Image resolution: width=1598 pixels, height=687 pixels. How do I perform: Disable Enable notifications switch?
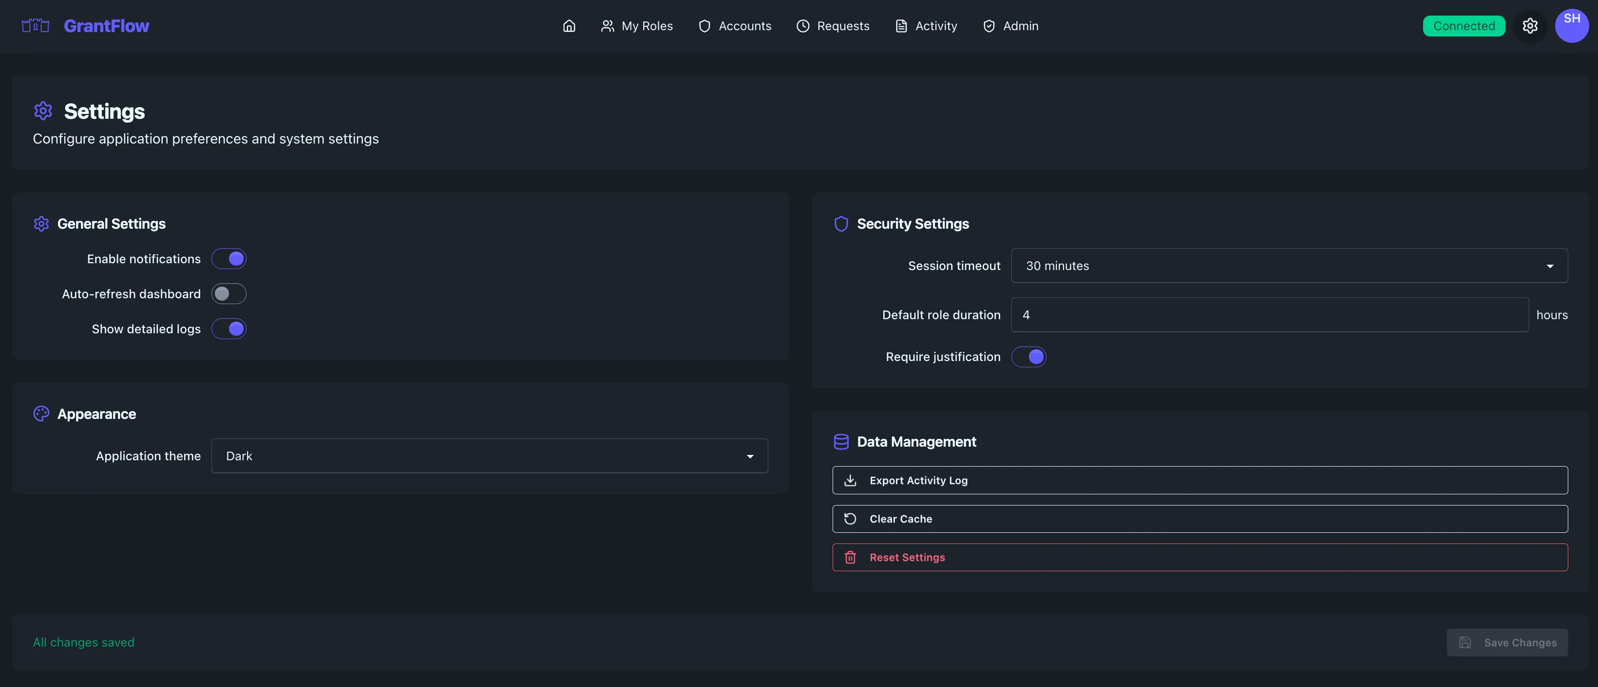tap(228, 258)
